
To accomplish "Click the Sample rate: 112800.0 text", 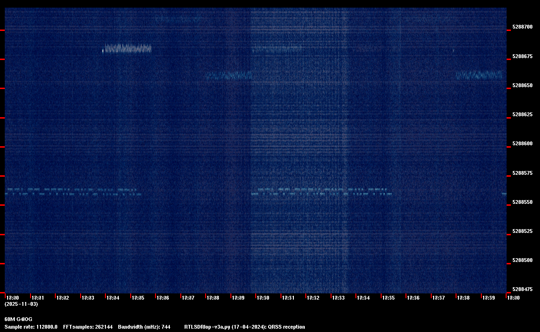I will (31, 327).
